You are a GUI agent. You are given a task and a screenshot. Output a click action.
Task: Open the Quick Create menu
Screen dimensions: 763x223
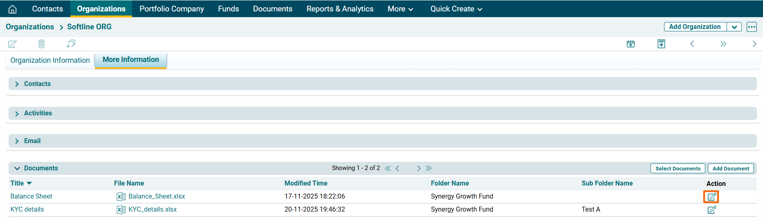[x=456, y=9]
